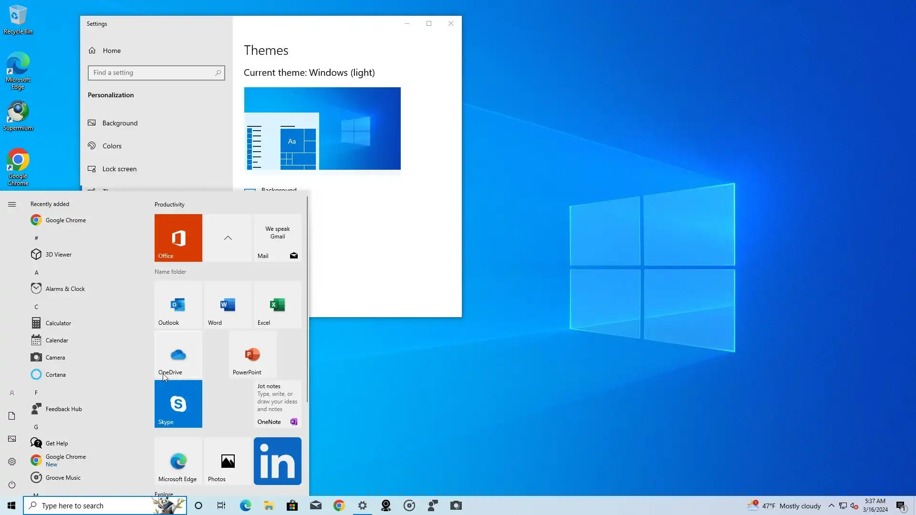The height and width of the screenshot is (515, 916).
Task: Open Lock screen settings page
Action: [x=119, y=169]
